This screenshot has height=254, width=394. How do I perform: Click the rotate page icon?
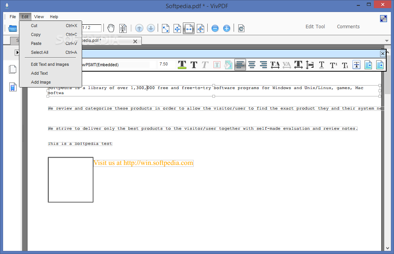click(x=241, y=28)
